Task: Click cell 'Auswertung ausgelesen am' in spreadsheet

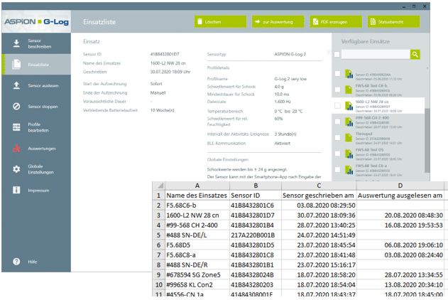Action: [x=400, y=195]
